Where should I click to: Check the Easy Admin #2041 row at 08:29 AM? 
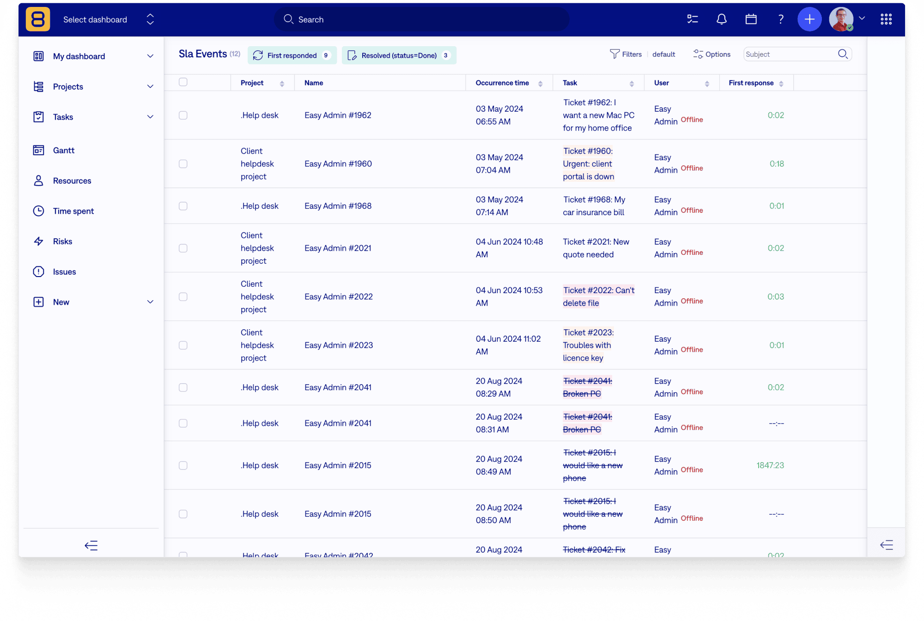[x=183, y=387]
